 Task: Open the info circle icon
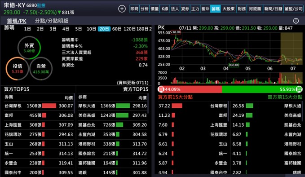click(296, 21)
